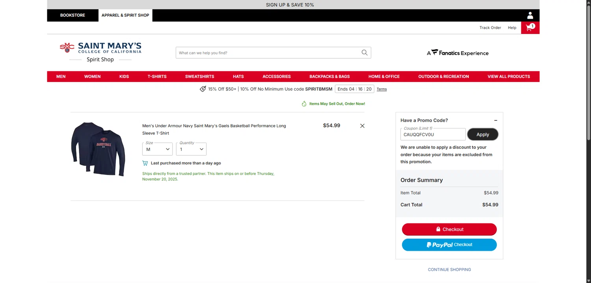
Task: Click the Track Order link
Action: point(490,28)
